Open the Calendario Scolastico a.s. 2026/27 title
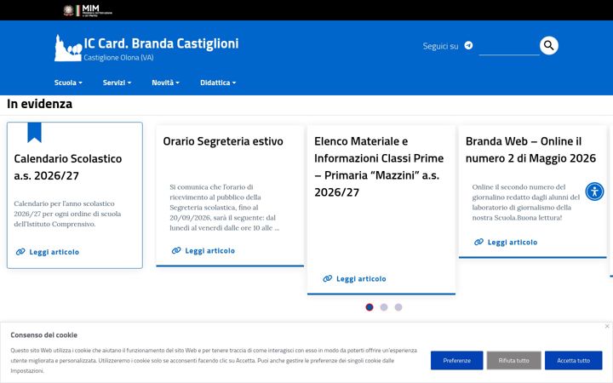Image resolution: width=613 pixels, height=383 pixels. 68,168
